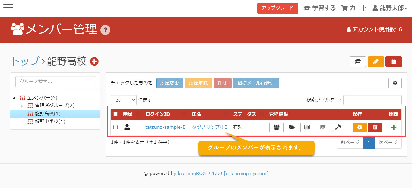Tick the checkbox for tatsuno-sample-B
This screenshot has width=412, height=188.
pos(116,127)
